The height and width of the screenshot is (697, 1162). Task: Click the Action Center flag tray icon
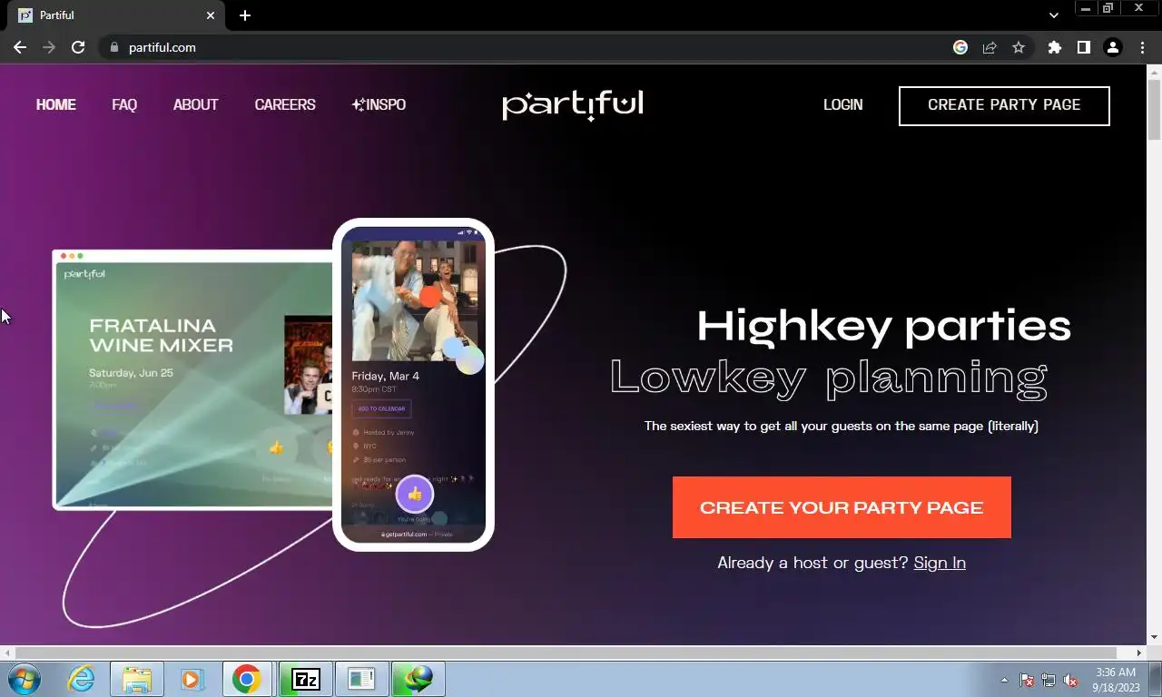1027,680
